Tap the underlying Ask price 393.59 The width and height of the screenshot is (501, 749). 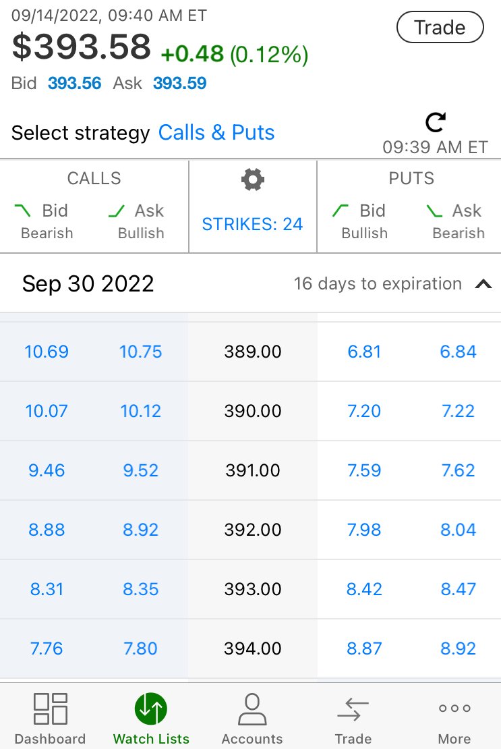(179, 83)
